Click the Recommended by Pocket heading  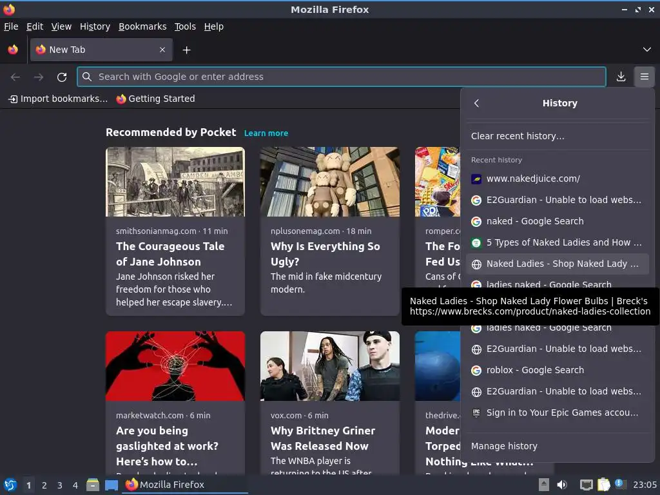point(171,133)
